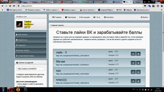Open the Windows Start button
Screen dimensions: 164x92
pos(3,90)
